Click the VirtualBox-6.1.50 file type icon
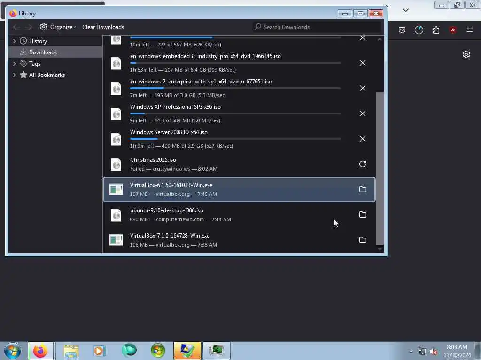Screen dimensions: 481x360 click(116, 189)
